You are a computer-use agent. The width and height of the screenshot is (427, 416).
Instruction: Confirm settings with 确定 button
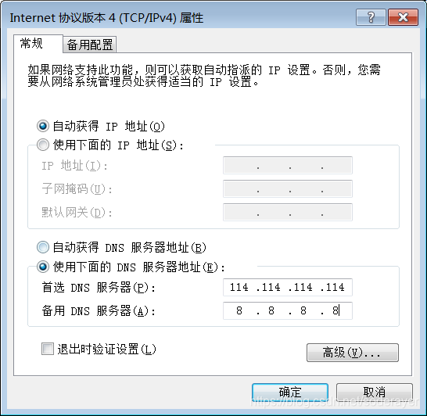pyautogui.click(x=290, y=393)
